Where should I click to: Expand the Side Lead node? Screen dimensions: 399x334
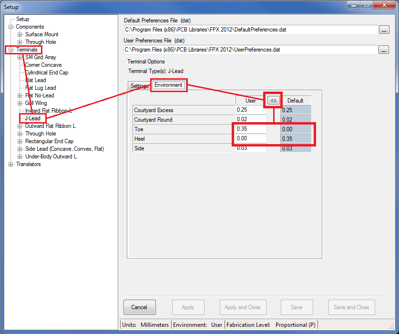[x=20, y=149]
